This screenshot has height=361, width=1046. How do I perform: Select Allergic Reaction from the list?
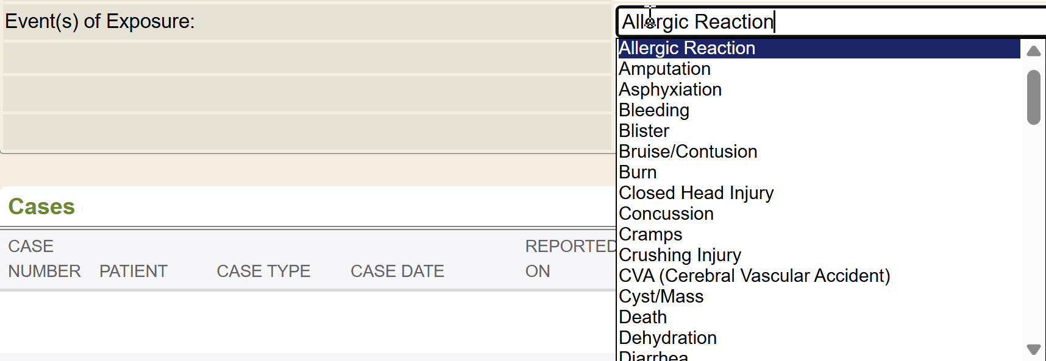tap(687, 48)
